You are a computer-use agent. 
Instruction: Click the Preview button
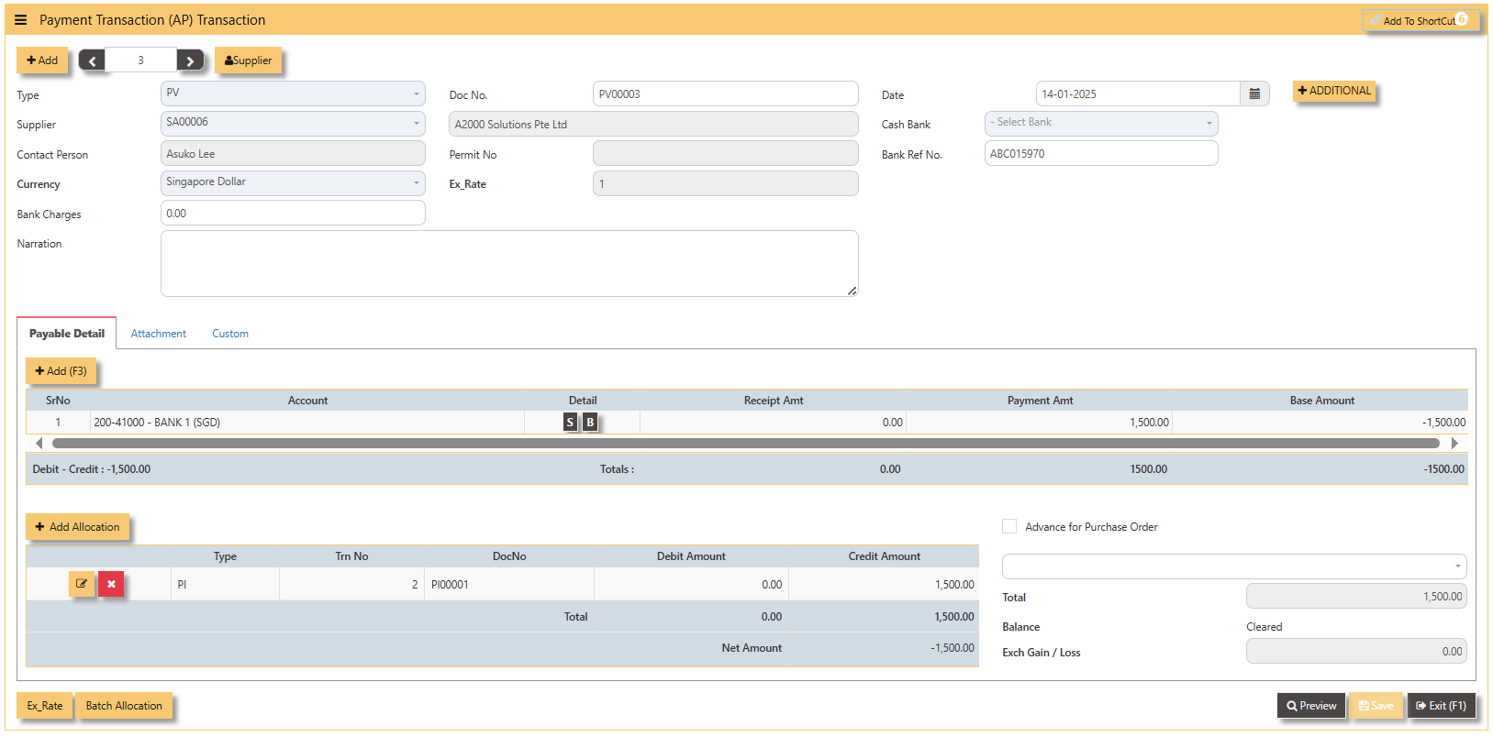coord(1311,706)
